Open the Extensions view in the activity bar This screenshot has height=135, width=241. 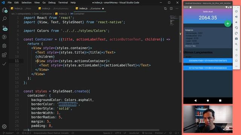[4, 55]
